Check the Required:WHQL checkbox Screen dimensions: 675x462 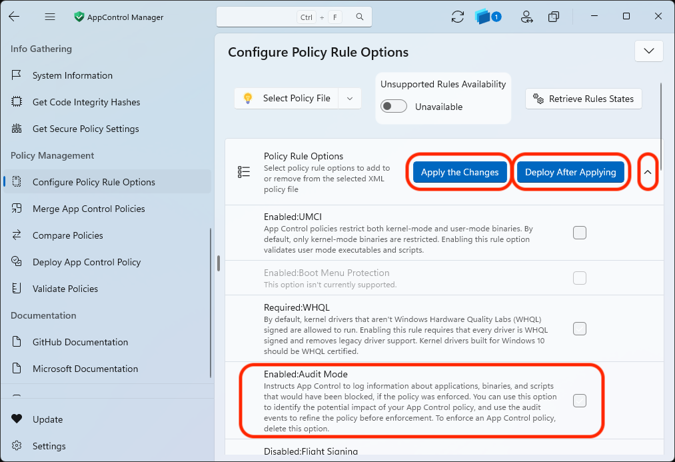pos(580,329)
